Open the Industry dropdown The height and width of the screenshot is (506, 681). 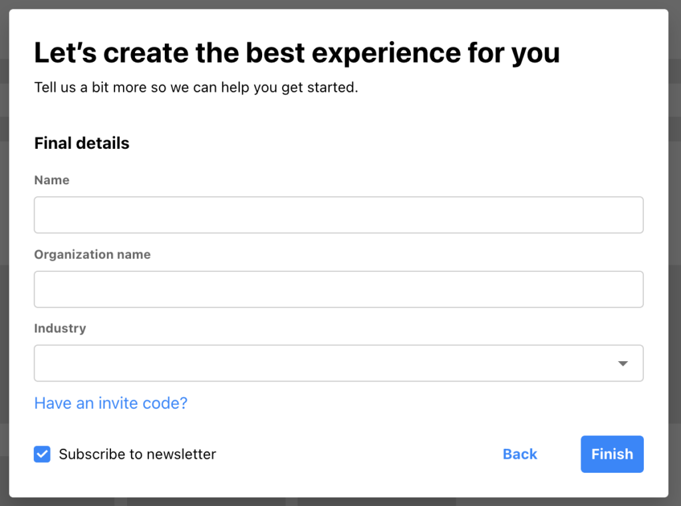339,363
